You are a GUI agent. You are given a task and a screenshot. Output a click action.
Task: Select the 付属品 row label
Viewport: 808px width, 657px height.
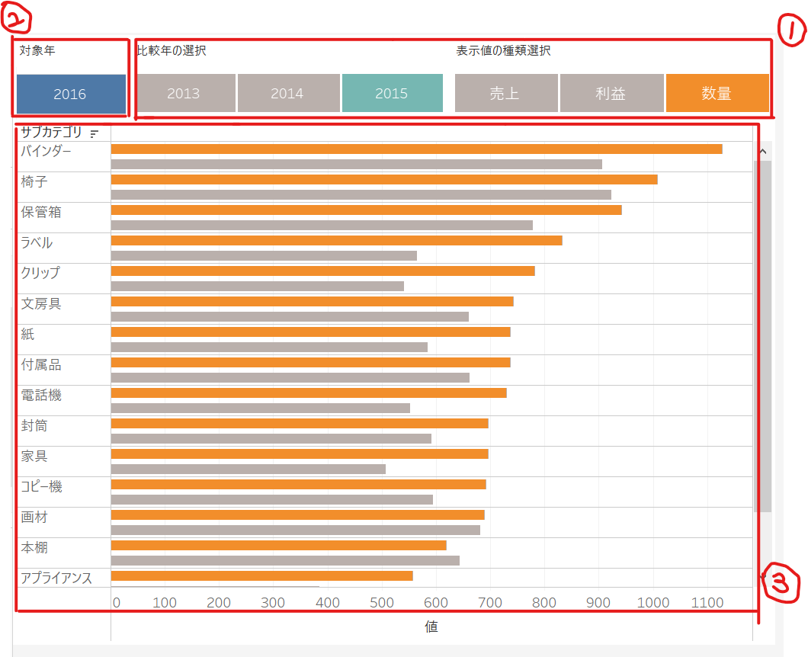(40, 364)
